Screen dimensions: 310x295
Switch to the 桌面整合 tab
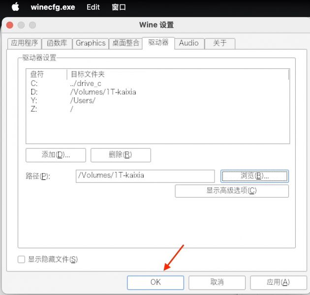pyautogui.click(x=125, y=43)
